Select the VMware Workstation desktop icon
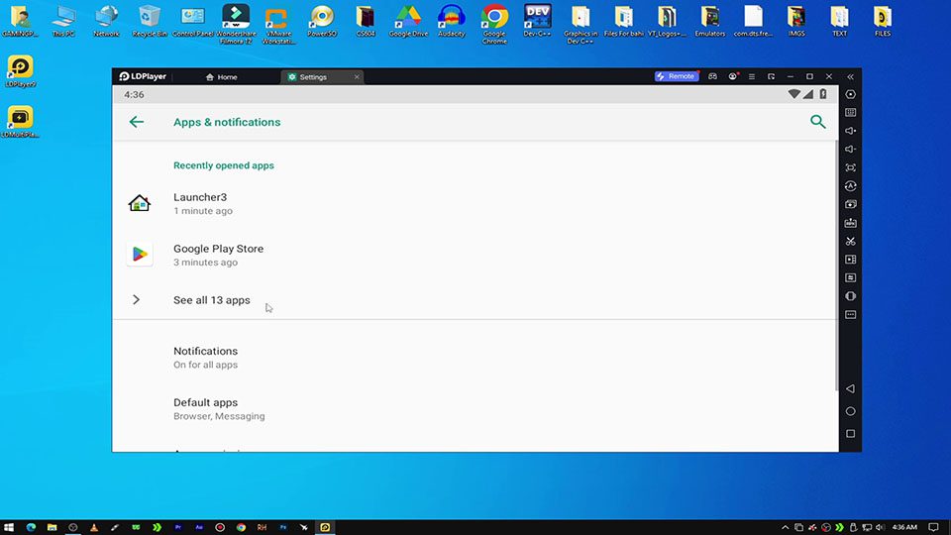951x535 pixels. [x=278, y=24]
